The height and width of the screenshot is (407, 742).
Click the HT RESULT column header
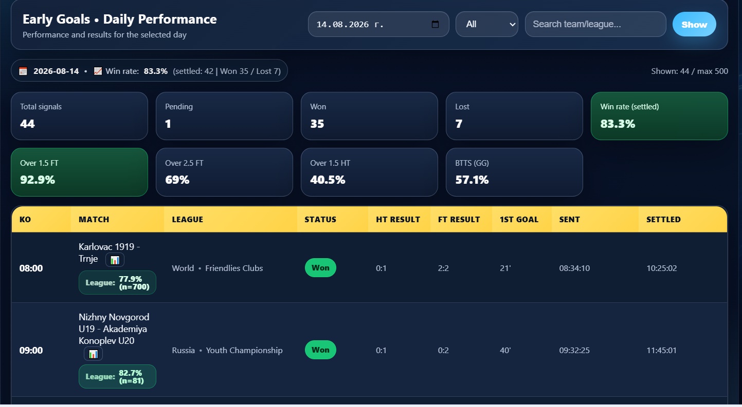pos(398,219)
